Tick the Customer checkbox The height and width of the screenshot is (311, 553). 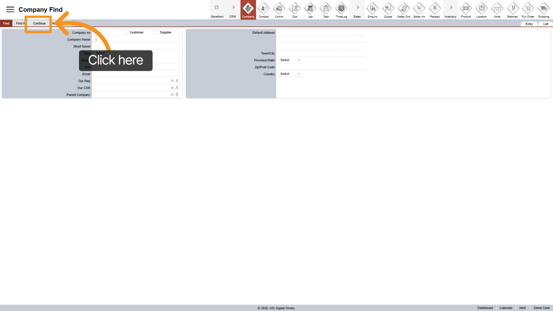(x=126, y=32)
